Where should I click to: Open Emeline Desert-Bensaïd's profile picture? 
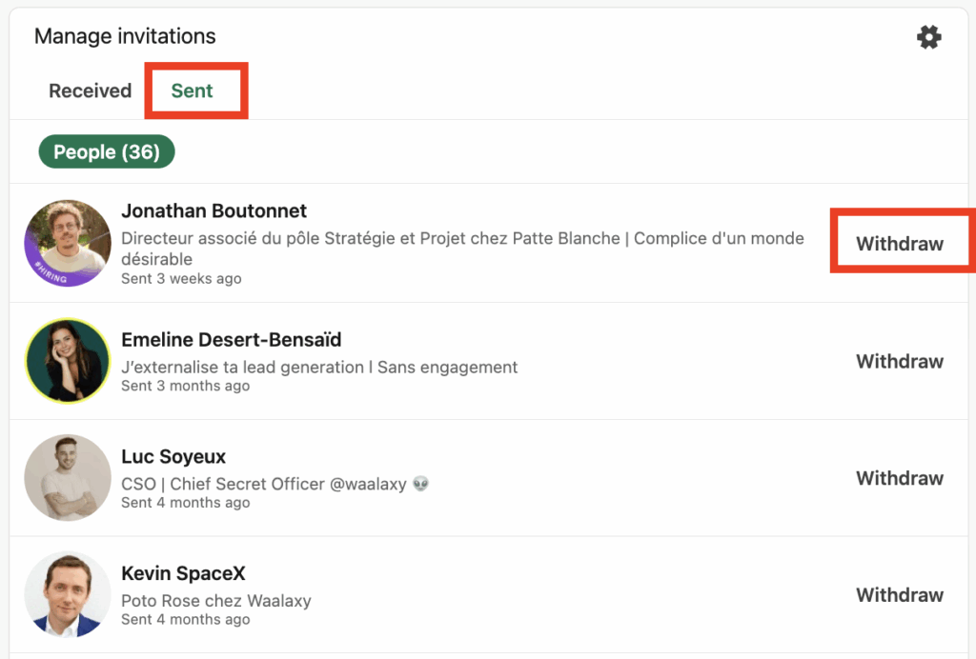coord(68,361)
